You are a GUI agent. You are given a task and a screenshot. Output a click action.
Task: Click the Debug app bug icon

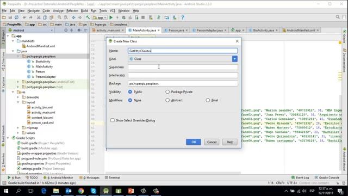(124, 17)
